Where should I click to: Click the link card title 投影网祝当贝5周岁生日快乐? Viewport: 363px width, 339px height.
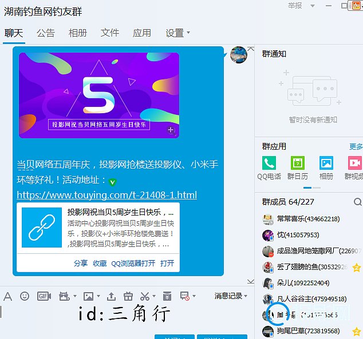tap(120, 212)
